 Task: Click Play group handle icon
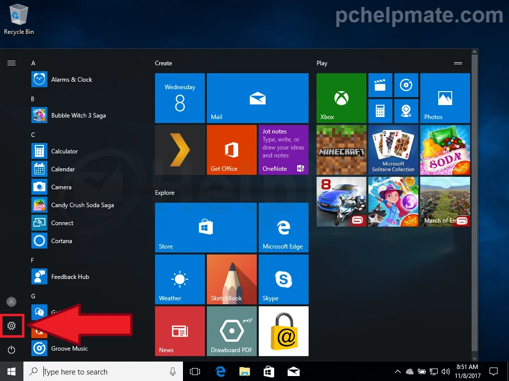(458, 63)
